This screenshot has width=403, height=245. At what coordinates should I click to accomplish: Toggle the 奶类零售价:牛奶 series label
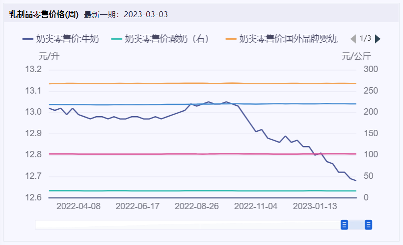click(67, 39)
